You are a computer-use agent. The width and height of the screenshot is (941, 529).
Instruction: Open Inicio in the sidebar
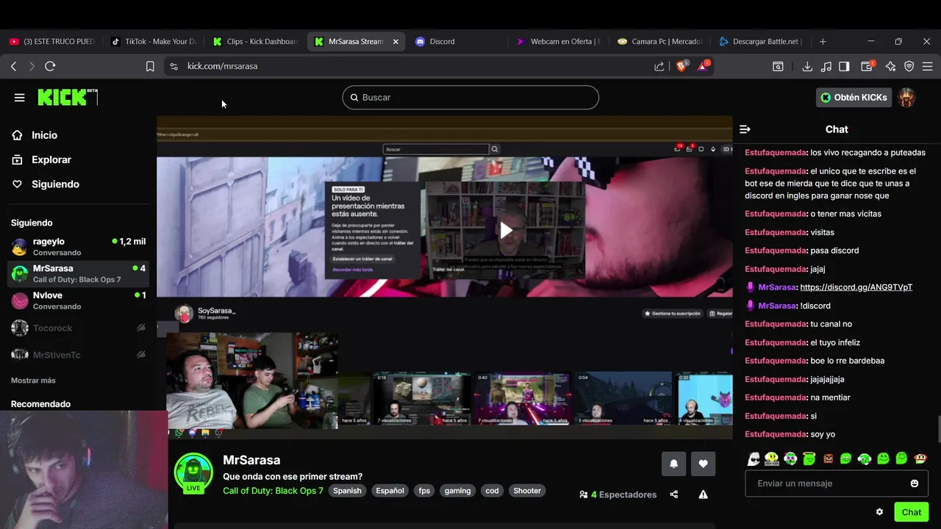tap(44, 135)
